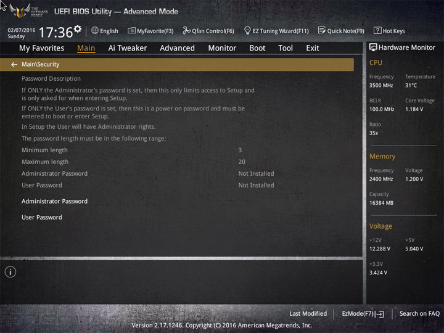Click the Voltage section heading
444x333 pixels.
[380, 226]
